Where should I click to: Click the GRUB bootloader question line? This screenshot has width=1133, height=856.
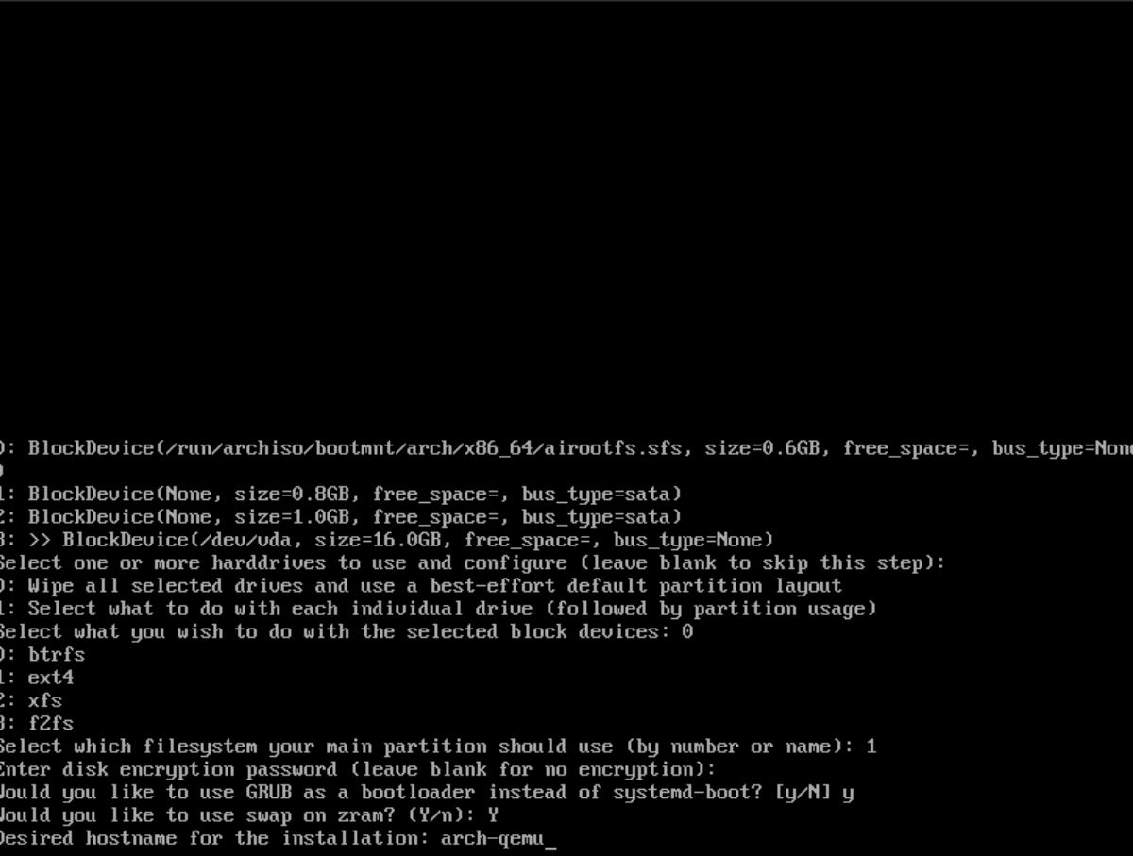427,792
